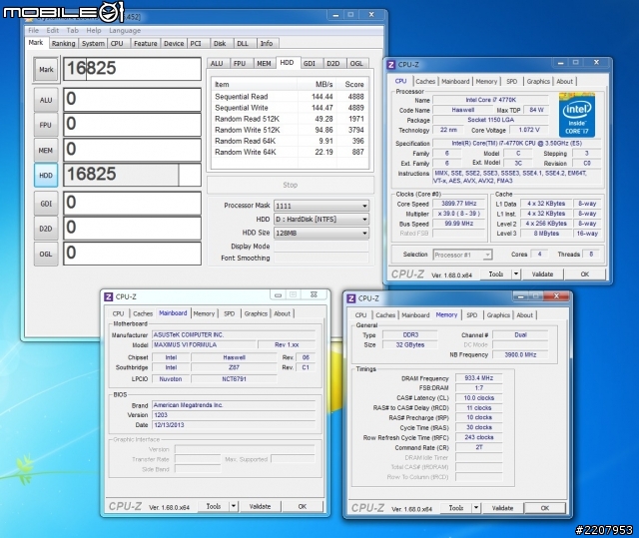Switch to the Feature tab
The width and height of the screenshot is (639, 538).
click(146, 43)
